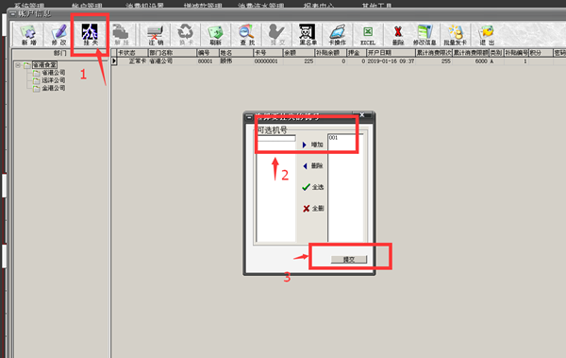Click the 全选 green checkmark button
Viewport: 566px width, 358px height.
pyautogui.click(x=312, y=187)
